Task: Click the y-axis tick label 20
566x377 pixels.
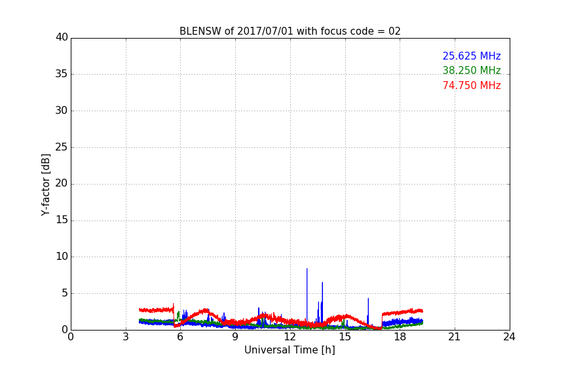Action: (x=62, y=183)
